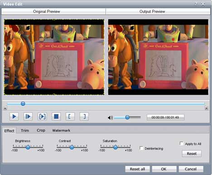The height and width of the screenshot is (175, 212).
Task: Open help via the question mark icon
Action: [196, 4]
